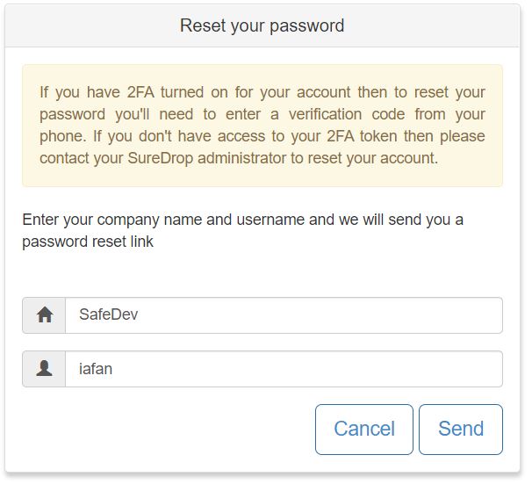This screenshot has height=484, width=532.
Task: Cancel the password reset dialog
Action: click(x=363, y=429)
